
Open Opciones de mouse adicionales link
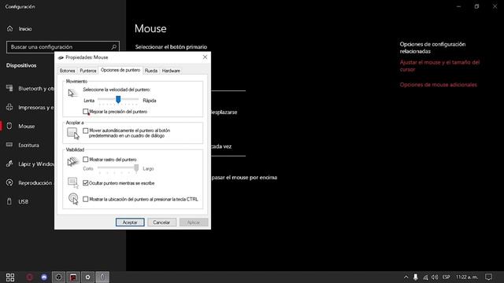click(x=439, y=85)
